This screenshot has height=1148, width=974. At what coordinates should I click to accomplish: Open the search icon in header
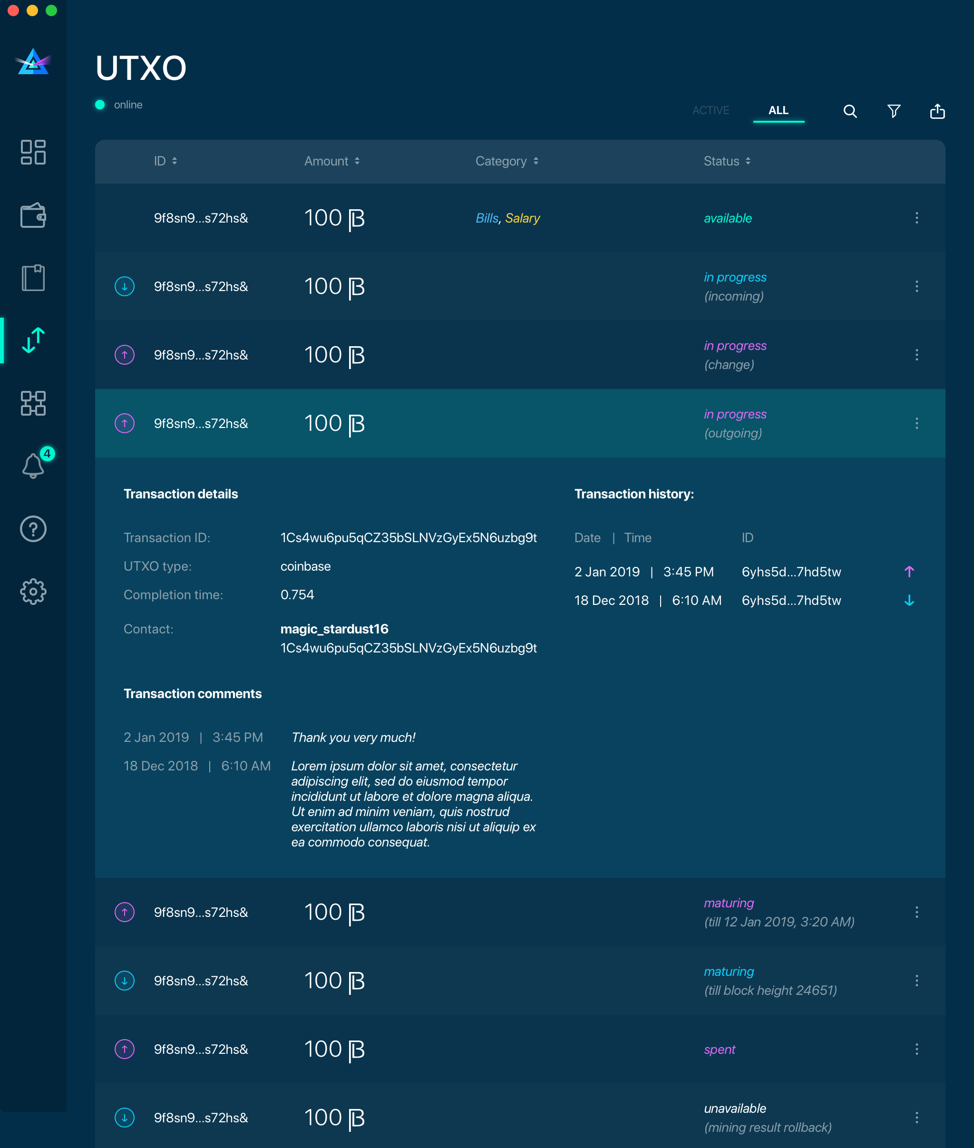tap(850, 112)
